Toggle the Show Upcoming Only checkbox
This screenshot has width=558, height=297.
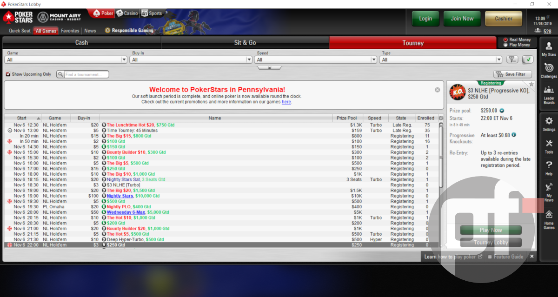(x=8, y=74)
